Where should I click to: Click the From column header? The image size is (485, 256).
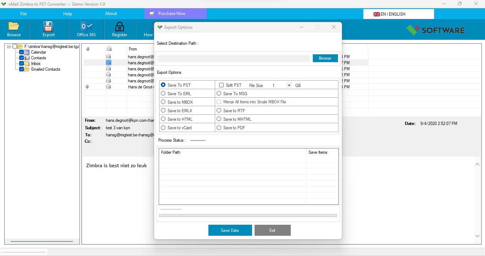pos(133,49)
